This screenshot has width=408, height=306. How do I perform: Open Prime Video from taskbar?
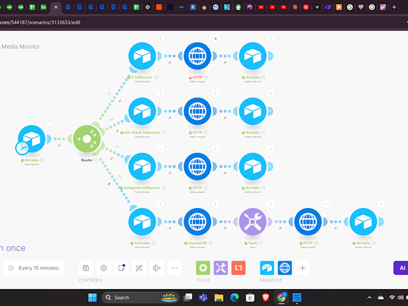[x=297, y=297]
